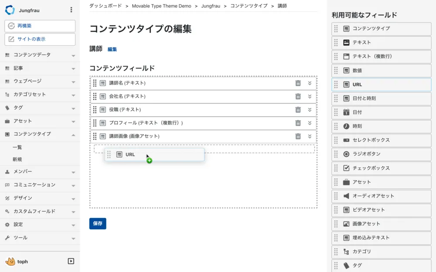
Task: Delete the 講師画像 field via trash icon
Action: click(x=298, y=136)
